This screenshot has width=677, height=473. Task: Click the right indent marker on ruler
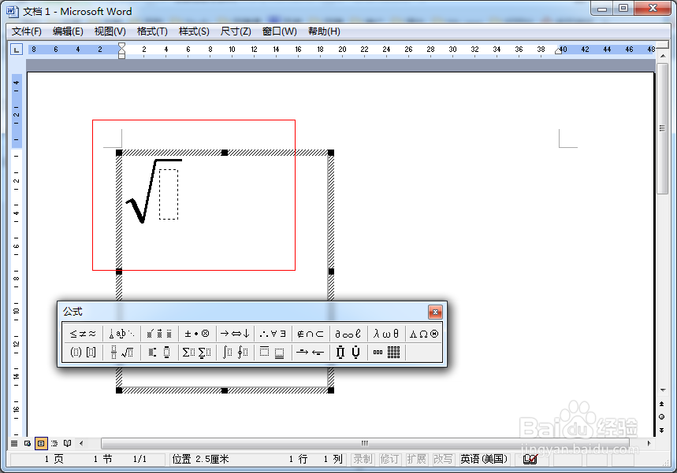559,50
